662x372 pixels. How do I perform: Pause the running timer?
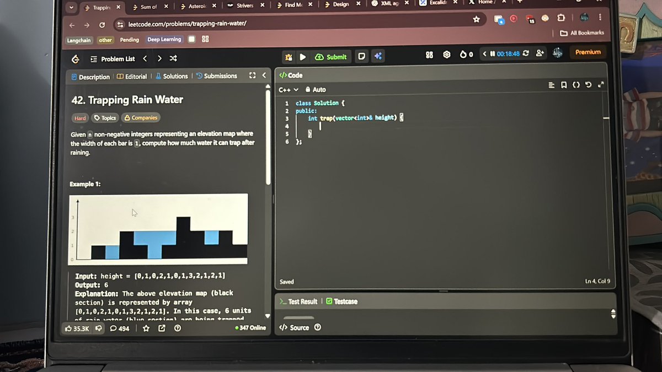[x=492, y=54]
